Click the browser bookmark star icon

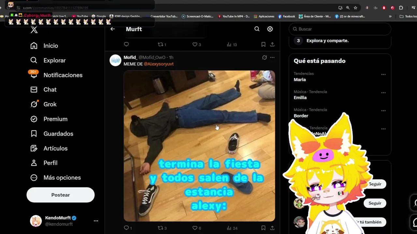[x=355, y=8]
